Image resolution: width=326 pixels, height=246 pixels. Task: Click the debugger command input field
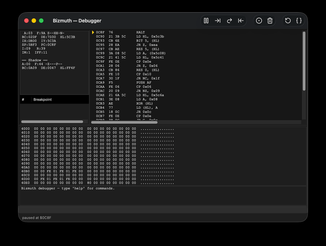click(x=163, y=210)
